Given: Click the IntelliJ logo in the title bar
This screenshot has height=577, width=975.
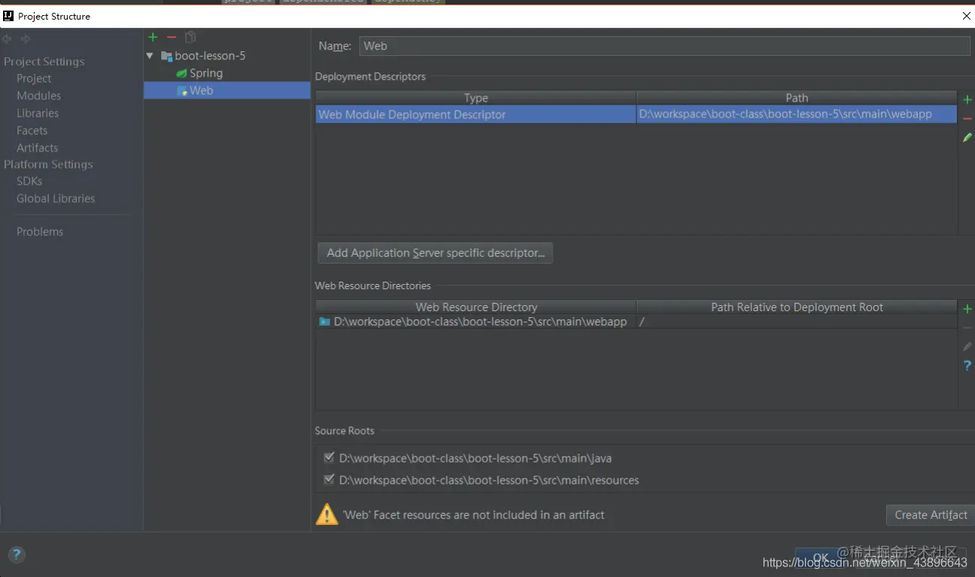Looking at the screenshot, I should pyautogui.click(x=8, y=16).
